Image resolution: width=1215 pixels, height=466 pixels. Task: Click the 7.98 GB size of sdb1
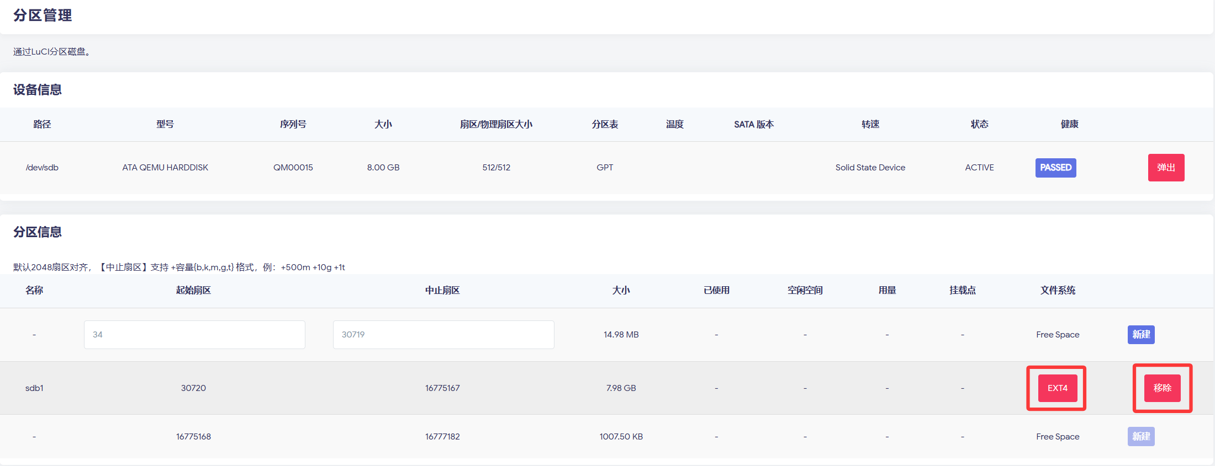[x=621, y=388]
